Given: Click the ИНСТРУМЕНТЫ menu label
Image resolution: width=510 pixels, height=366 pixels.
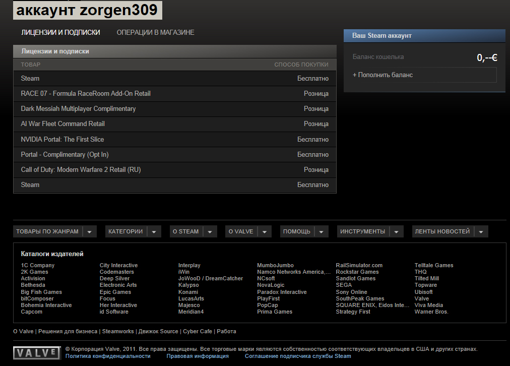Looking at the screenshot, I should click(363, 231).
